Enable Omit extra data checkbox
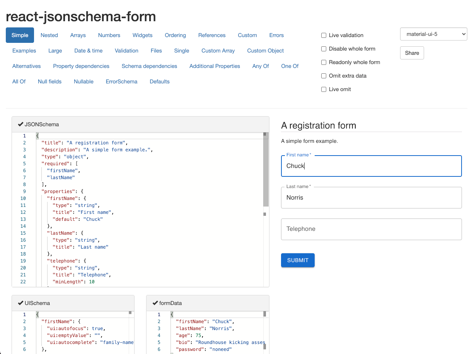Image resolution: width=472 pixels, height=354 pixels. (x=324, y=76)
